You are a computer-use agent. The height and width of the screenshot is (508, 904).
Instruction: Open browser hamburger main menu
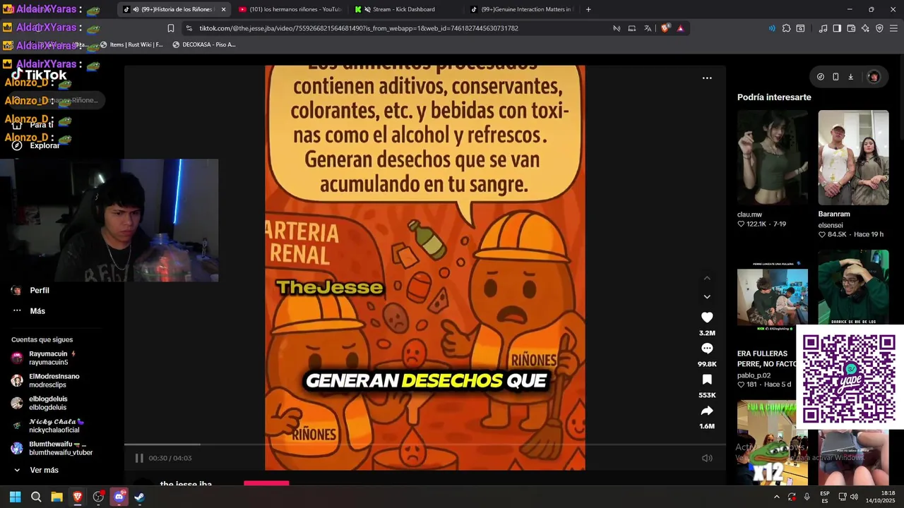coord(893,28)
